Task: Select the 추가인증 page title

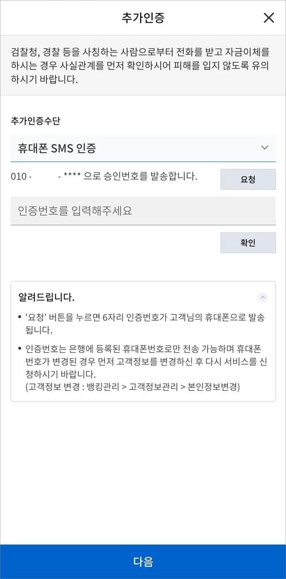Action: [143, 18]
